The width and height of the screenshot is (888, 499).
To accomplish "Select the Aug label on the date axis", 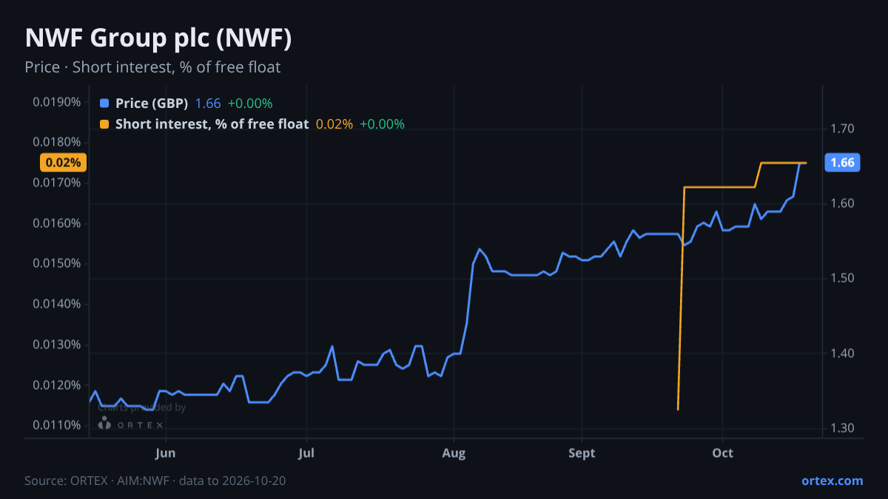I will point(454,452).
